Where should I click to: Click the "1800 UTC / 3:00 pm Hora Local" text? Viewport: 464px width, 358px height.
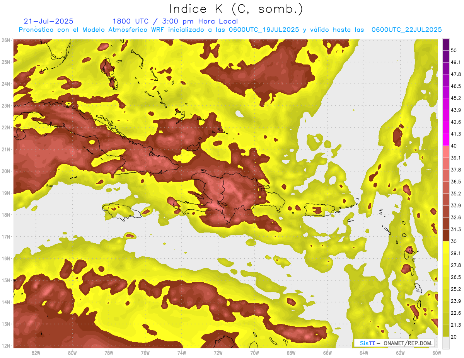[175, 21]
